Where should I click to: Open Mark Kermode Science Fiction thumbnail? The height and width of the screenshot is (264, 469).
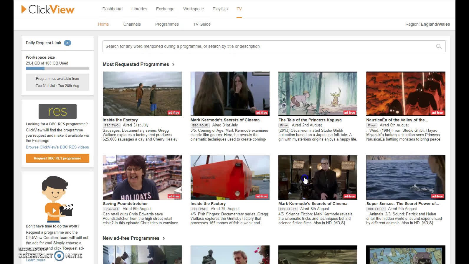(x=318, y=177)
